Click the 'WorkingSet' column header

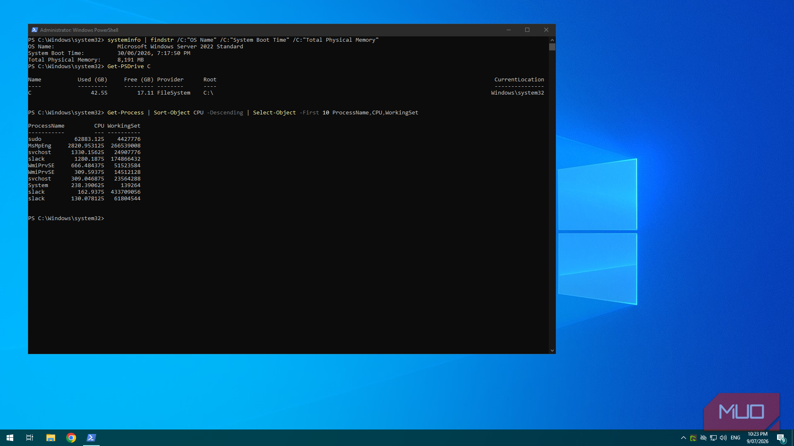(124, 126)
